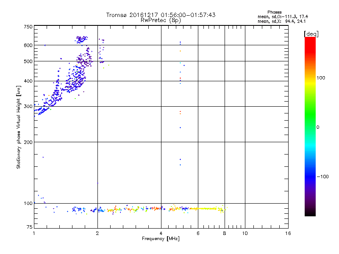
Task: Click the y-axis tick label "600"
Action: click(x=28, y=45)
